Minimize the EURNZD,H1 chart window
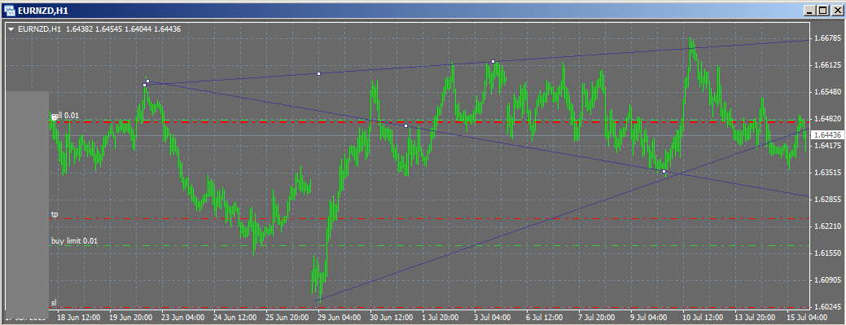The width and height of the screenshot is (846, 325). click(x=811, y=10)
